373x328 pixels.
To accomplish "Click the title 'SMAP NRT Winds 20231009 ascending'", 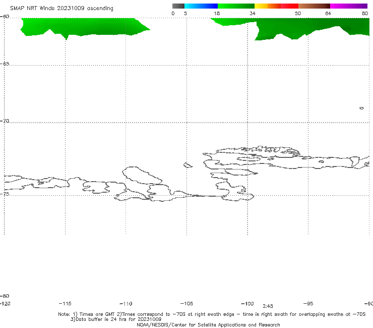I will [61, 9].
